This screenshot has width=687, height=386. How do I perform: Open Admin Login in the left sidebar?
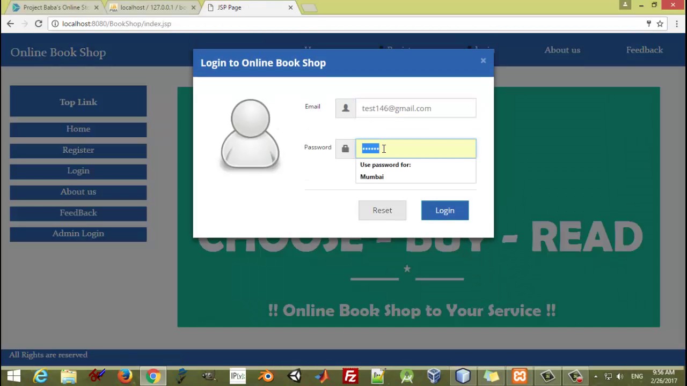(x=78, y=234)
